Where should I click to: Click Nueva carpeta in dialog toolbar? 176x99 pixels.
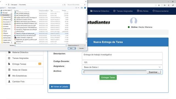(x=12, y=8)
